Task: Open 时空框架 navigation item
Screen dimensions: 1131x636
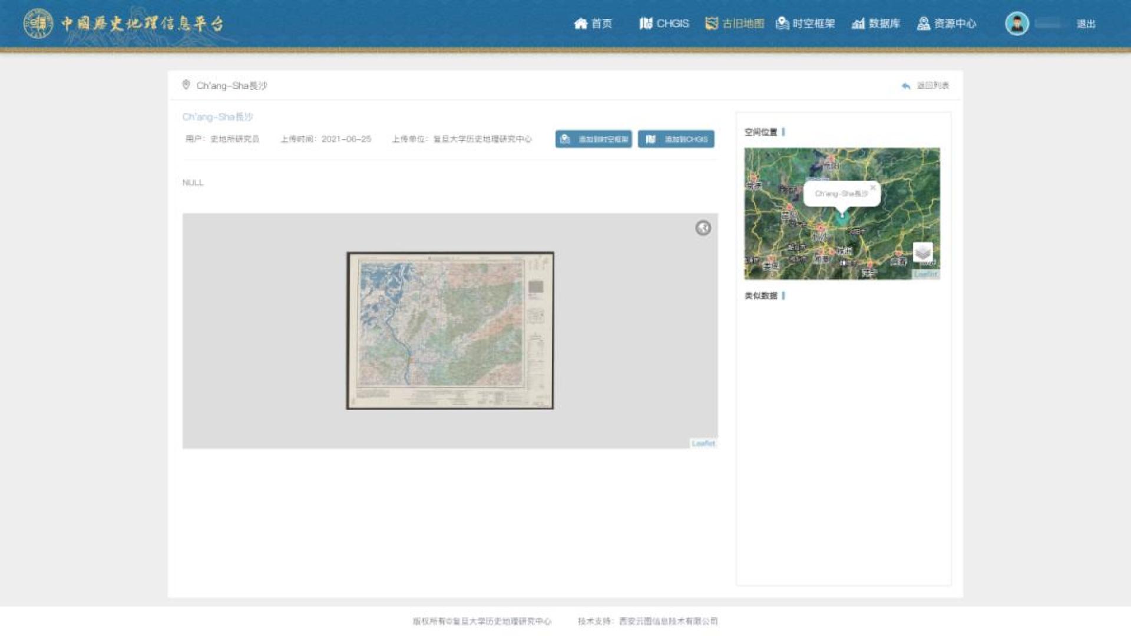Action: click(805, 24)
